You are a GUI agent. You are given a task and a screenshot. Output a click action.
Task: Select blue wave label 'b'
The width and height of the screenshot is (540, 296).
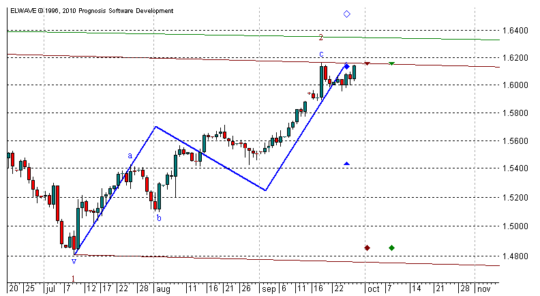coord(159,218)
